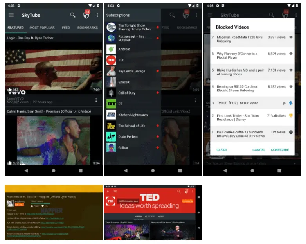306x244 pixels.
Task: Open the Kitchen Nightmares channel avatar
Action: 111,115
